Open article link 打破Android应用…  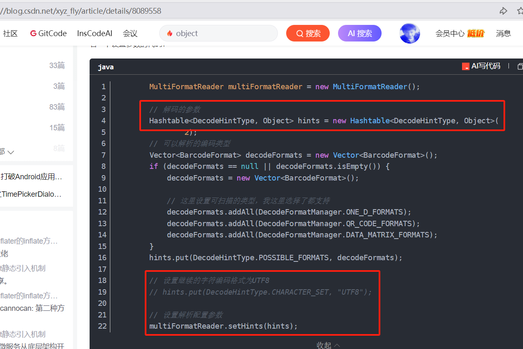(x=32, y=177)
